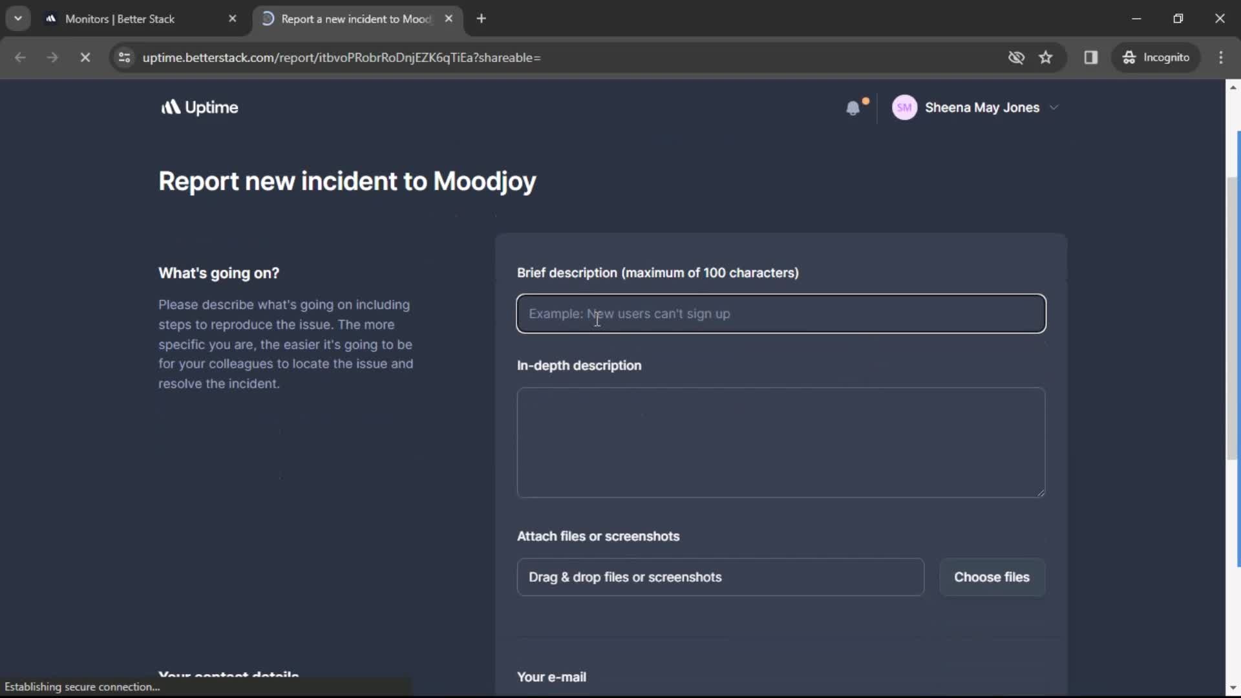Open the tab search dropdown arrow
Image resolution: width=1241 pixels, height=698 pixels.
point(18,18)
